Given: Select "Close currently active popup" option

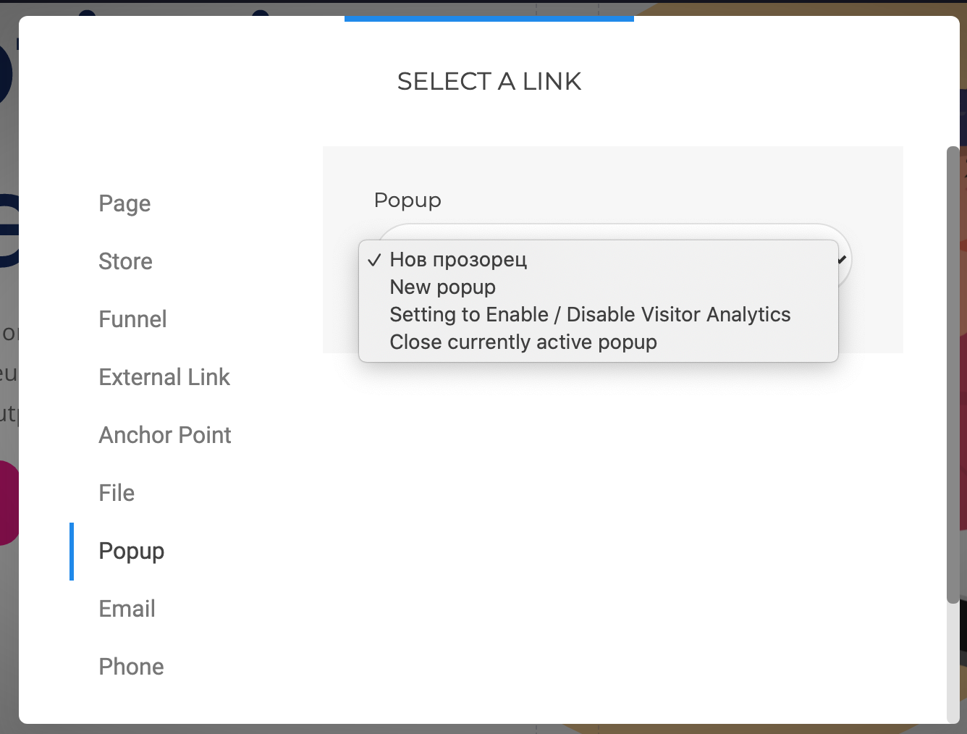Looking at the screenshot, I should [523, 342].
